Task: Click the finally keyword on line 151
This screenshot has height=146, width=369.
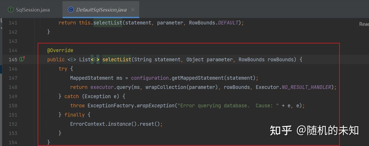Action: (x=74, y=115)
